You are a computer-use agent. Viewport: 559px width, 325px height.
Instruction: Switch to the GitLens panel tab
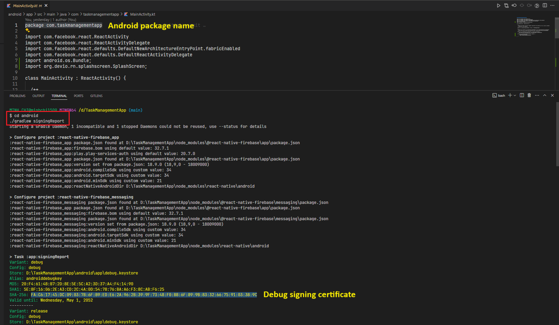pos(96,96)
